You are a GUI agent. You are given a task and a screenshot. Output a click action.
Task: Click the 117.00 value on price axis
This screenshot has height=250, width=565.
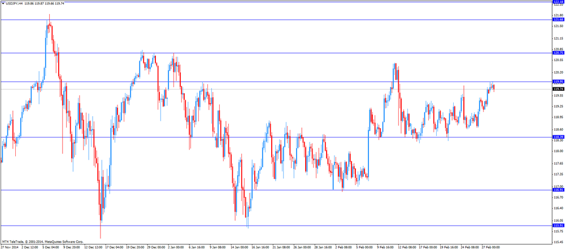click(x=559, y=186)
